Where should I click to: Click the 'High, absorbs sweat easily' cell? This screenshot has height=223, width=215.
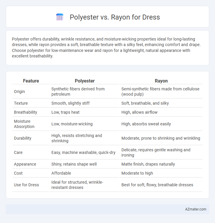[161, 124]
